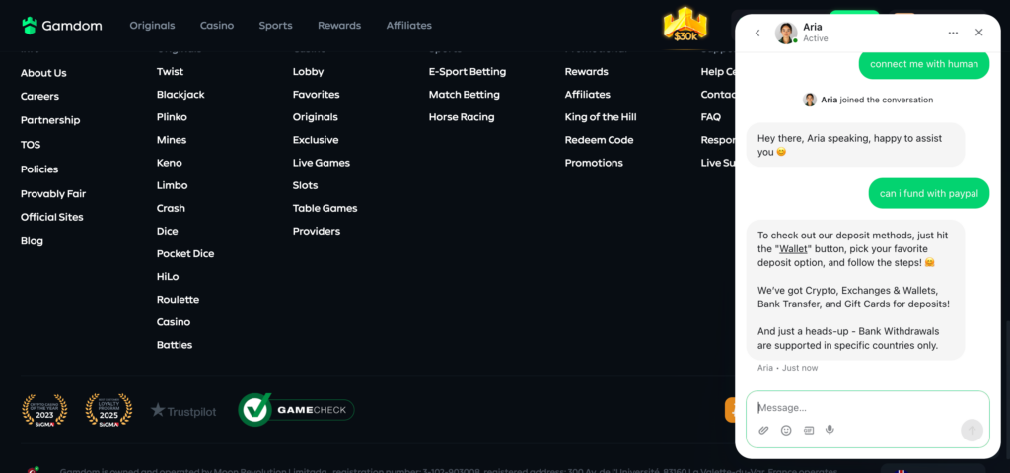Open the Lobby casino link
1010x473 pixels.
(x=308, y=71)
